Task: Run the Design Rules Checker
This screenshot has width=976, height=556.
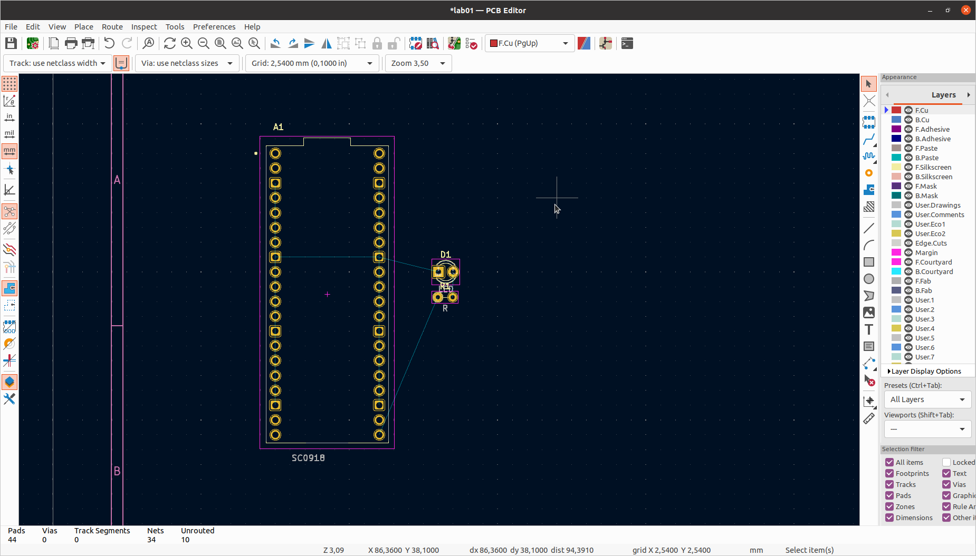Action: 472,44
